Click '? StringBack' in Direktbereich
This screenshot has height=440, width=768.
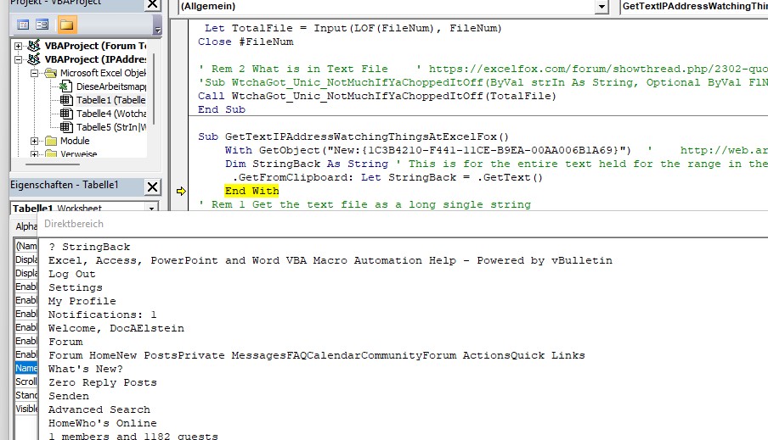click(89, 247)
